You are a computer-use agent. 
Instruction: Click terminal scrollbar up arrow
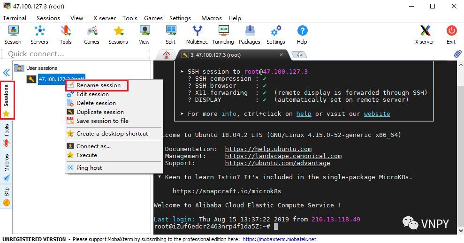[x=461, y=64]
